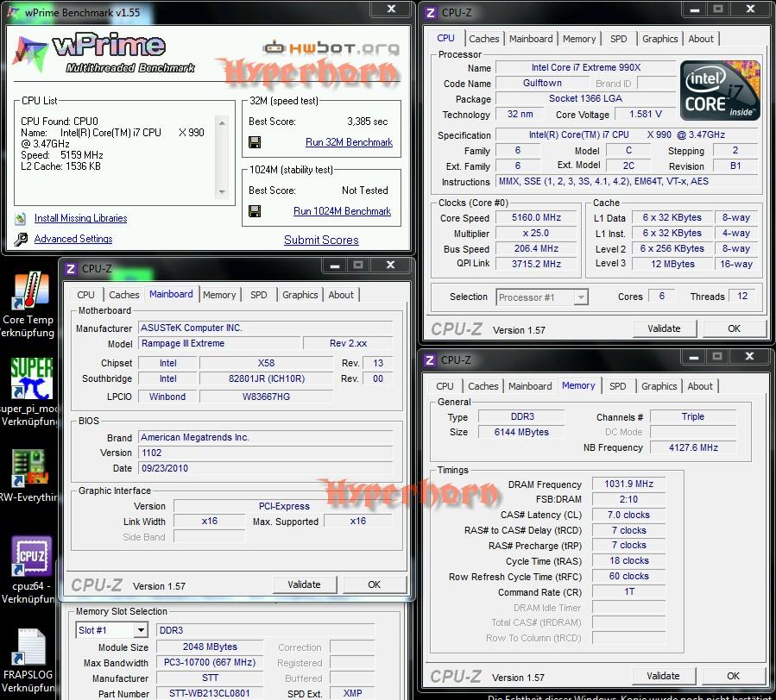Click the Bus Speed value 206.4 MHz

pyautogui.click(x=537, y=248)
